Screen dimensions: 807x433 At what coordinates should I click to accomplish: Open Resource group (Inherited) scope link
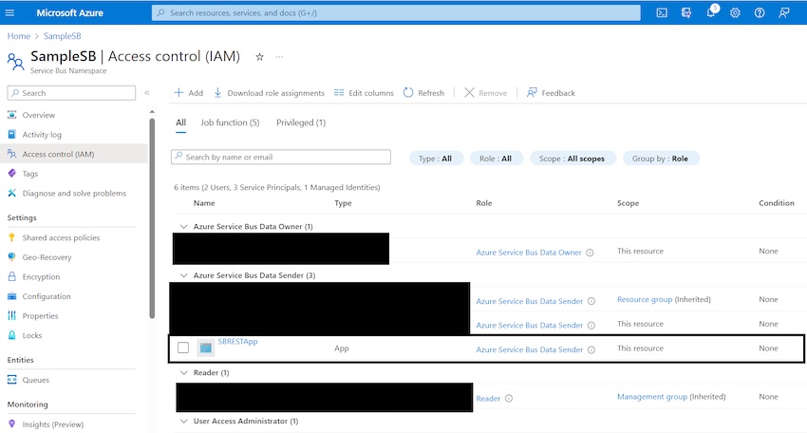pyautogui.click(x=645, y=299)
